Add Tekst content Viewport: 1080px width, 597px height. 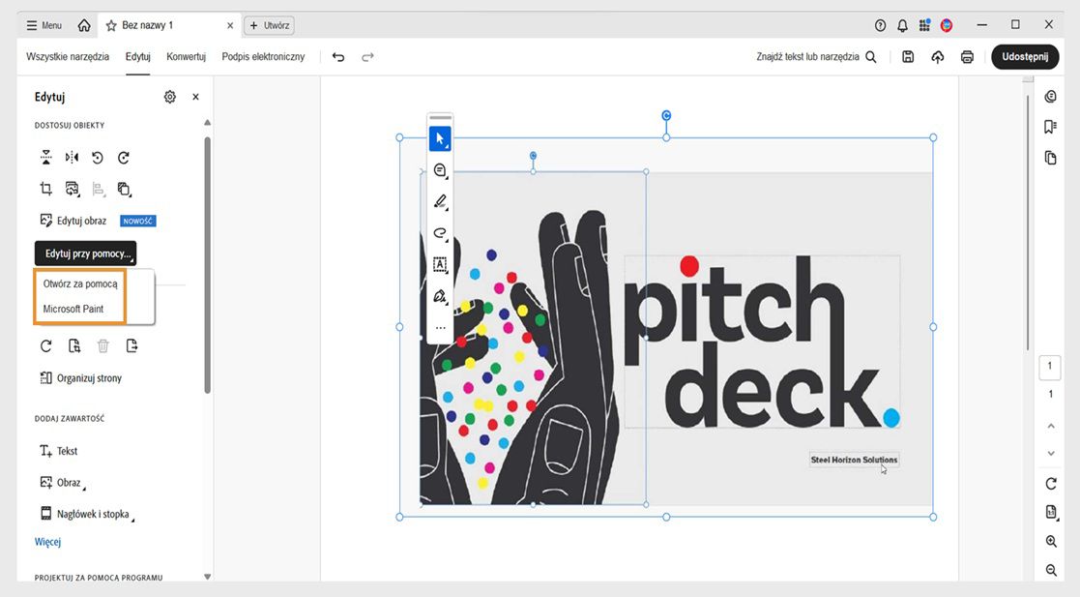tap(59, 451)
